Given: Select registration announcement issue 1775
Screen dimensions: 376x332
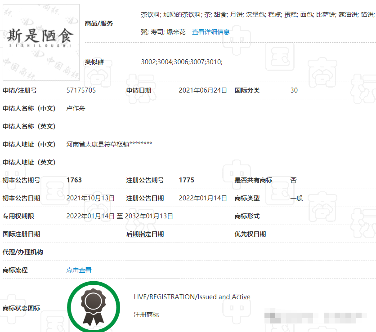Looking at the screenshot, I should 187,180.
